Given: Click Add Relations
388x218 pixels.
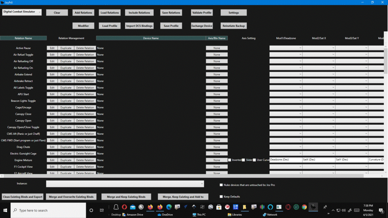Looking at the screenshot, I should (83, 13).
